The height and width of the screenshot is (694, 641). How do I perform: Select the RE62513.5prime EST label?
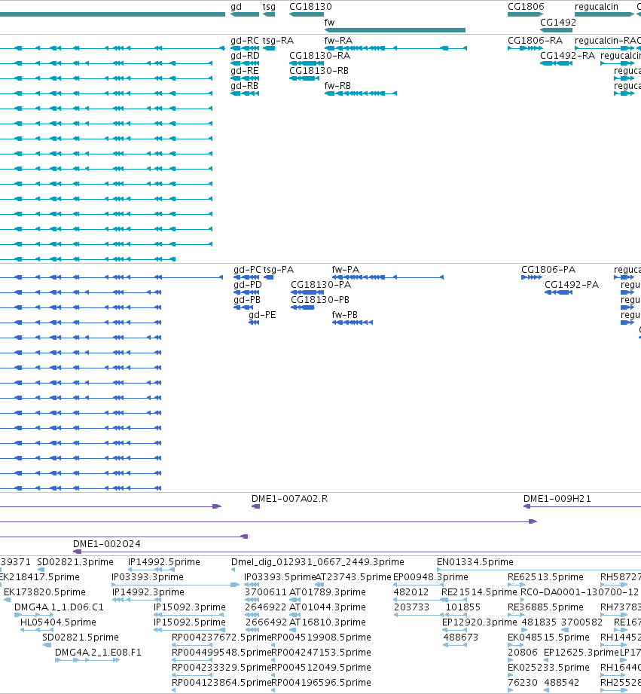(x=545, y=577)
